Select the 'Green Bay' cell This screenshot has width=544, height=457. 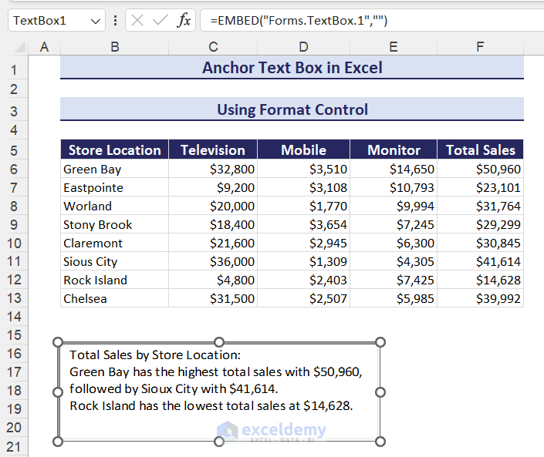click(114, 169)
